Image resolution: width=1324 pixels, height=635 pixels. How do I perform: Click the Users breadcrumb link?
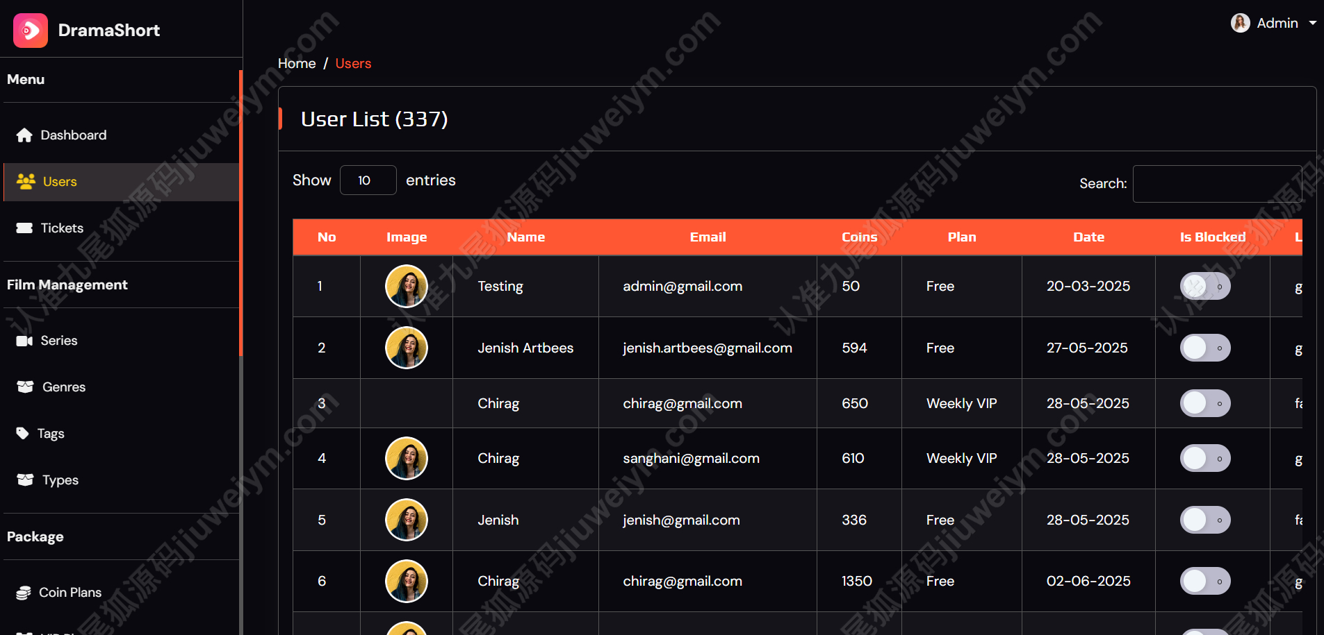coord(353,63)
